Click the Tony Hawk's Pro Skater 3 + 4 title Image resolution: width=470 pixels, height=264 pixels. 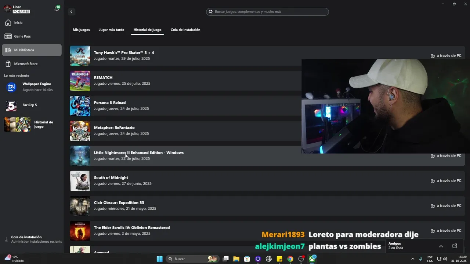pos(124,53)
